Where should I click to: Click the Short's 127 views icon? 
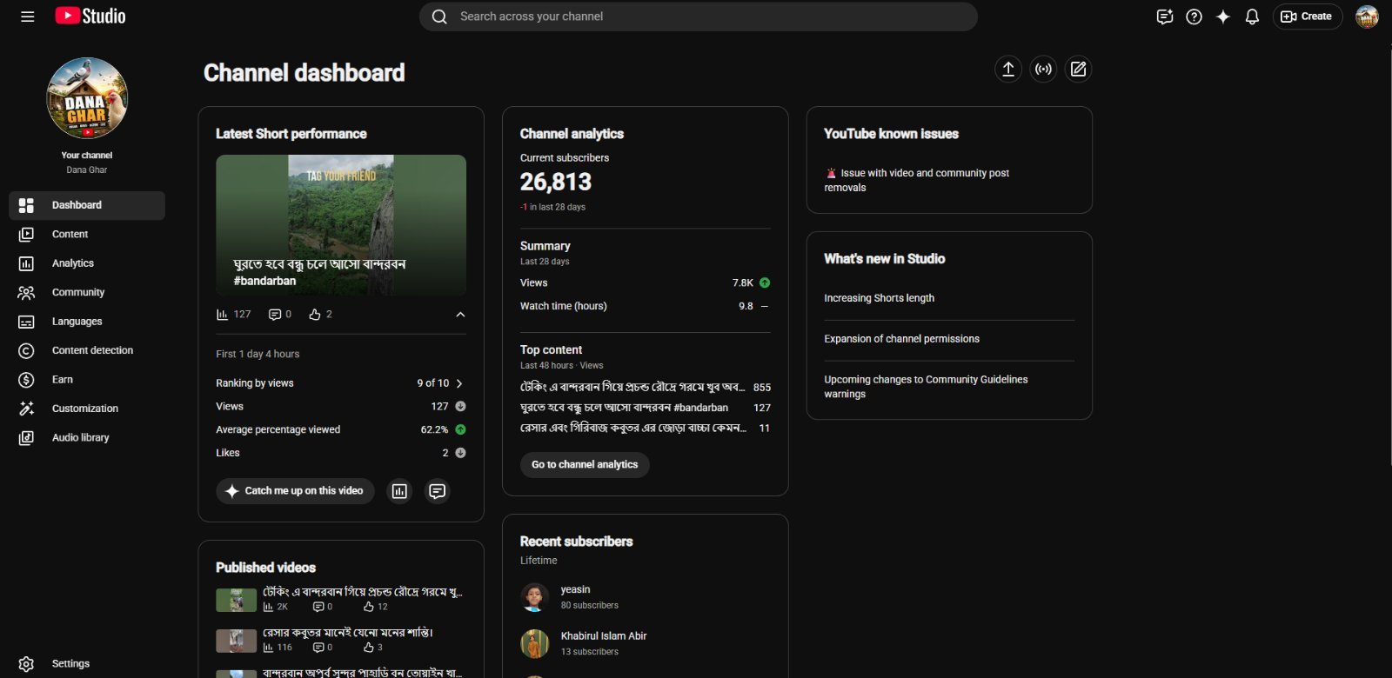(222, 315)
